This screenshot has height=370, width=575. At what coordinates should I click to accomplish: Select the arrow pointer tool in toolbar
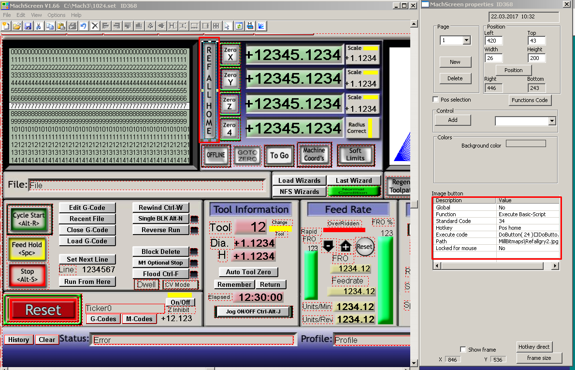pyautogui.click(x=227, y=26)
